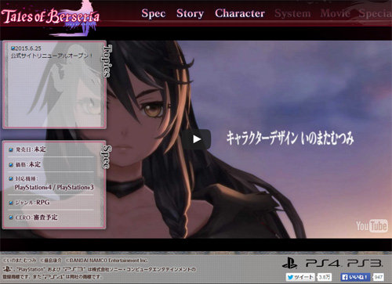The height and width of the screenshot is (284, 392).
Task: Click the キャラクターデザイン いのまたむつみ caption
Action: [290, 138]
